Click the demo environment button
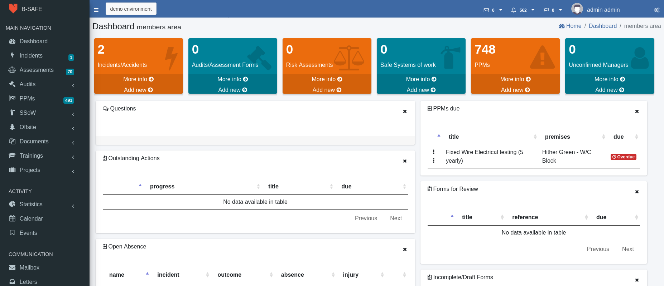664x286 pixels. 131,9
